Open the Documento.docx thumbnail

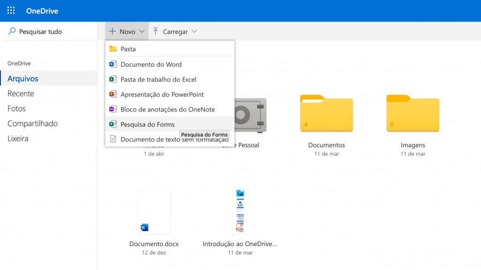coord(154,211)
